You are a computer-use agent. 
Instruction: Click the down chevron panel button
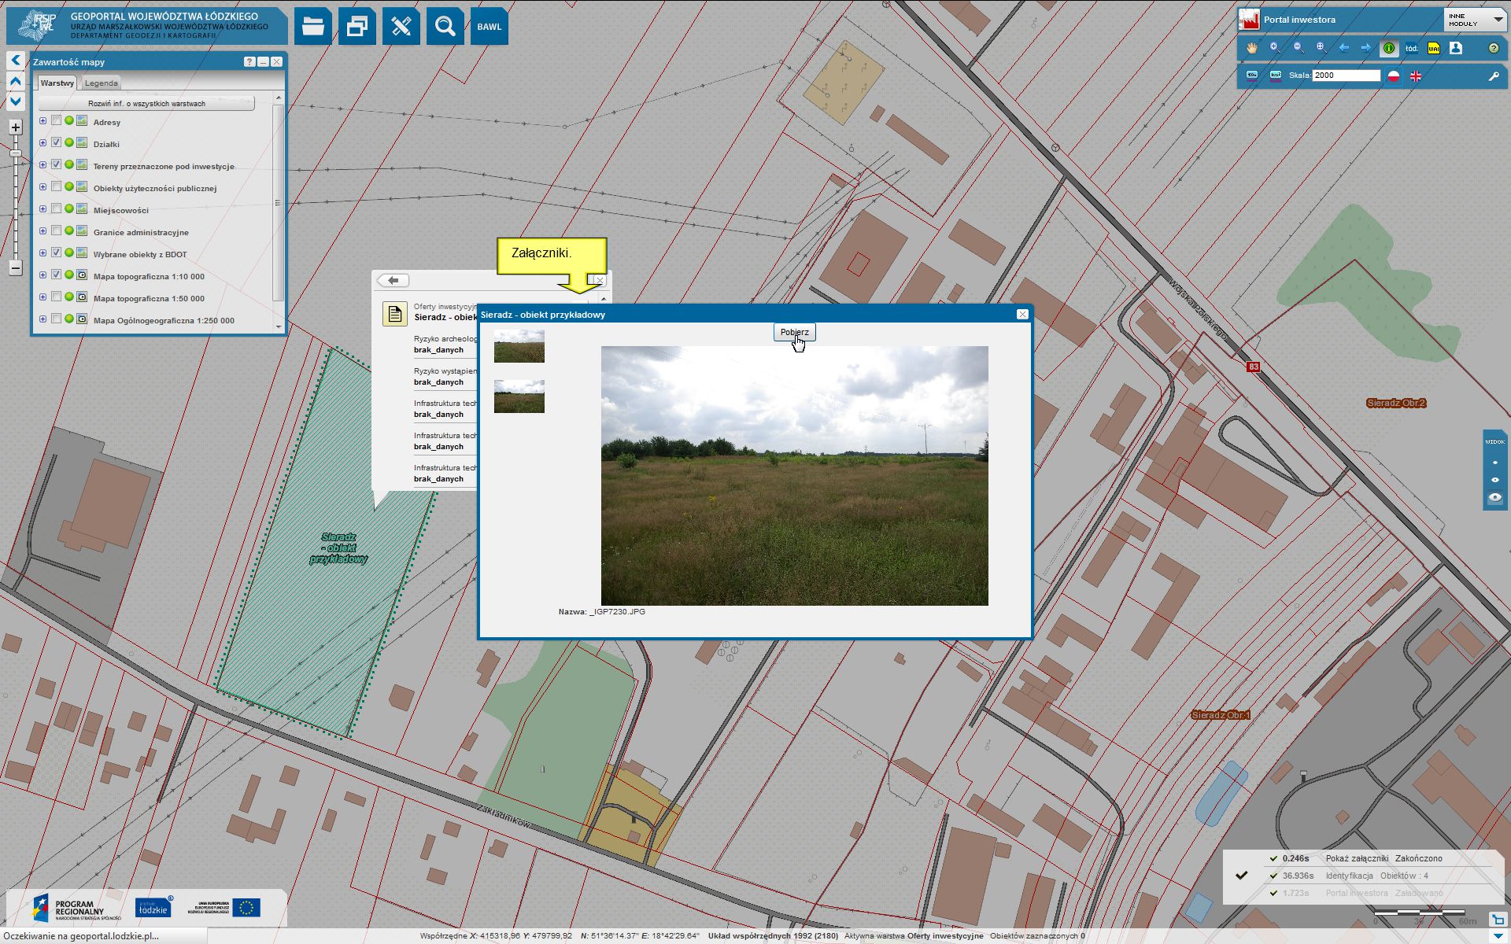tap(15, 101)
